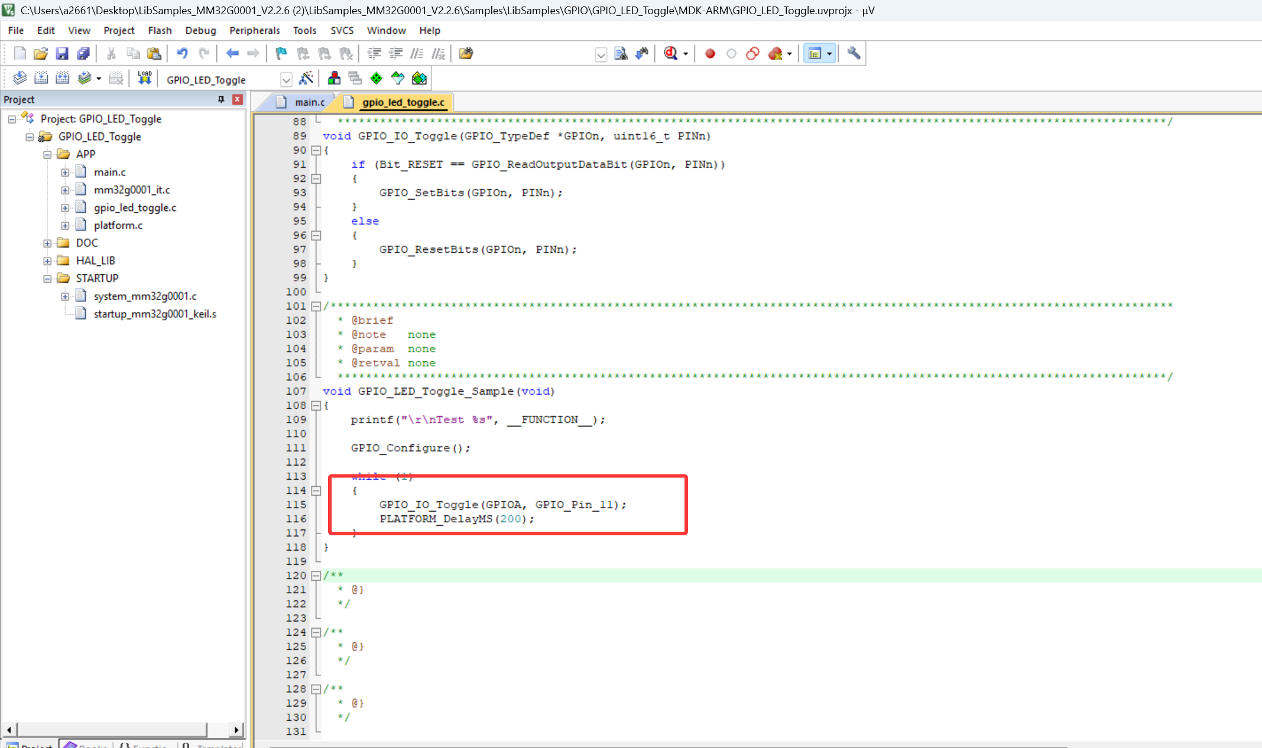Select platform.c in the project tree
Image resolution: width=1262 pixels, height=748 pixels.
(118, 225)
